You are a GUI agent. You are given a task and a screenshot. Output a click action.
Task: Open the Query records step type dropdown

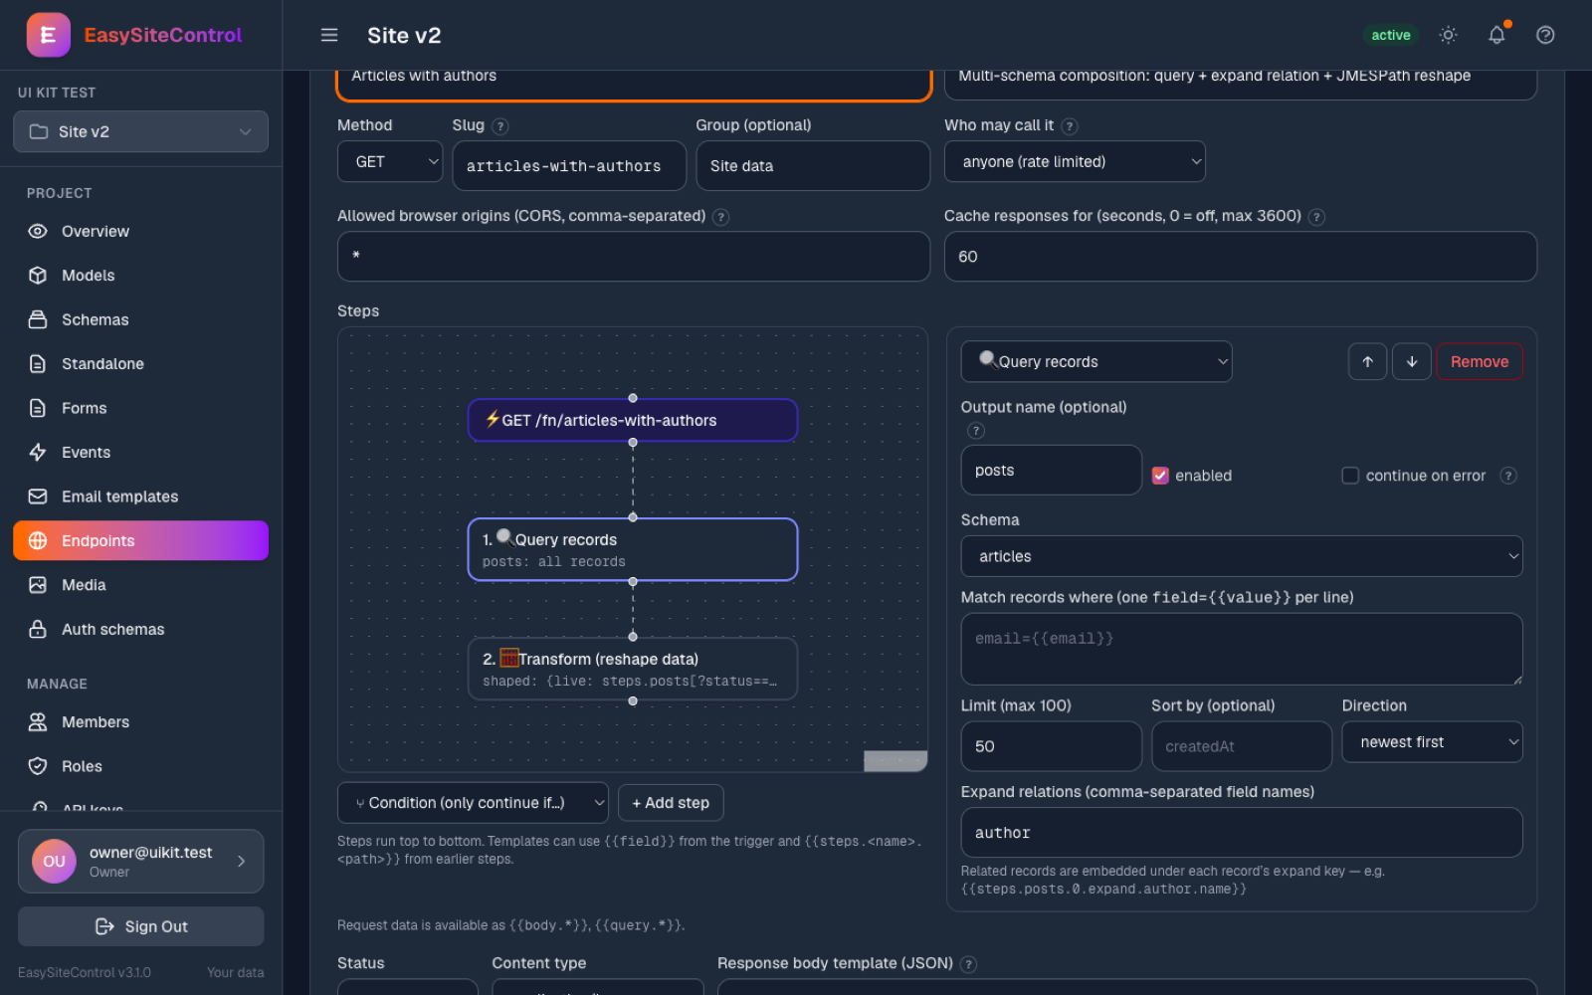[1096, 361]
